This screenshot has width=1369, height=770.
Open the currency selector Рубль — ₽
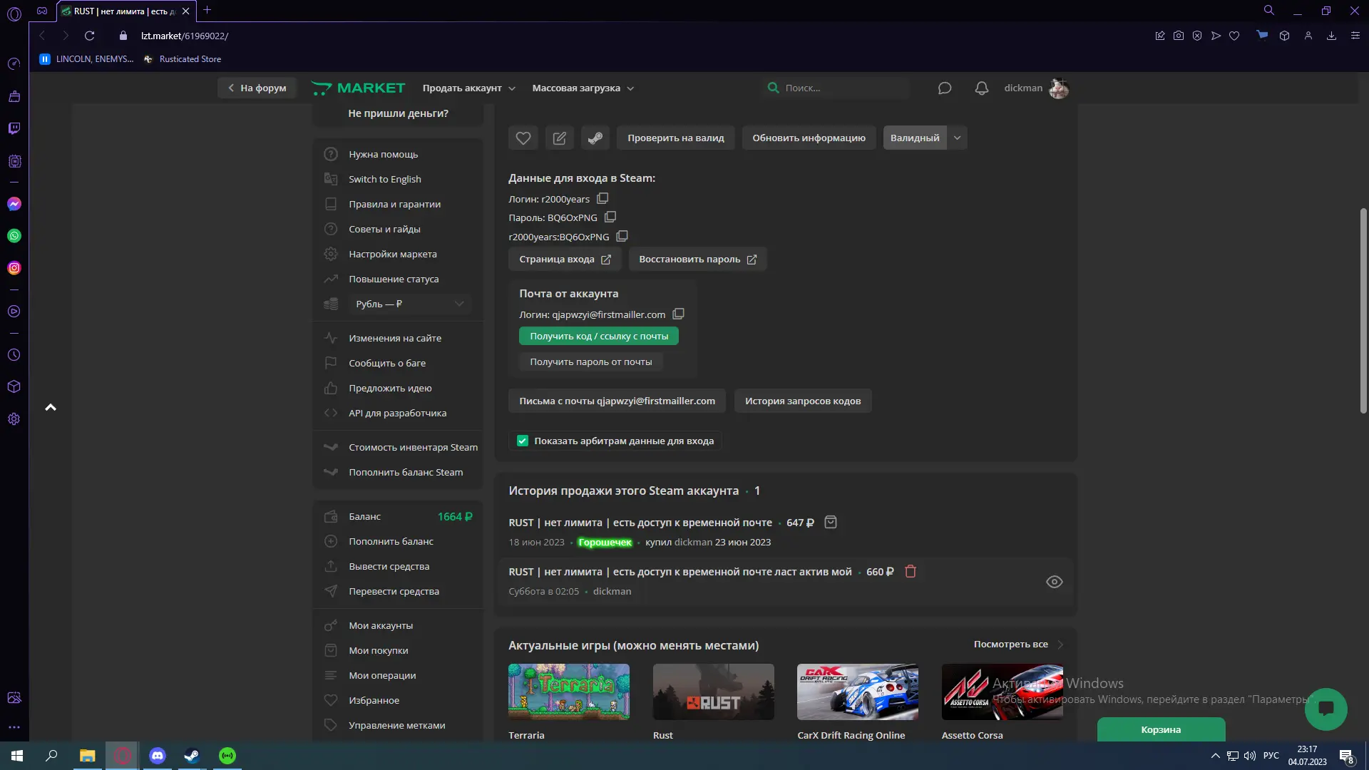409,304
